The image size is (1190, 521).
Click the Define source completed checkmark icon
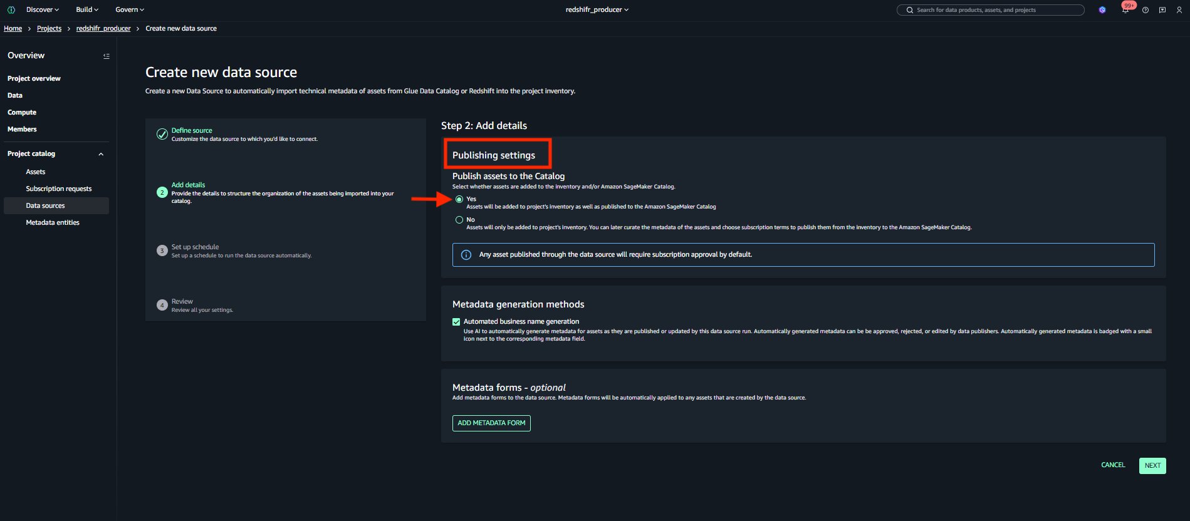pyautogui.click(x=162, y=134)
